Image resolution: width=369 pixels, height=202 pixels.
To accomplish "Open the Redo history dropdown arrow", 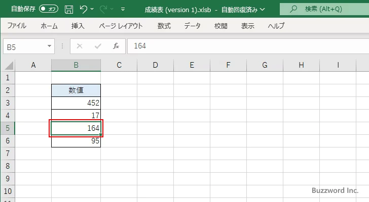I will pos(112,9).
